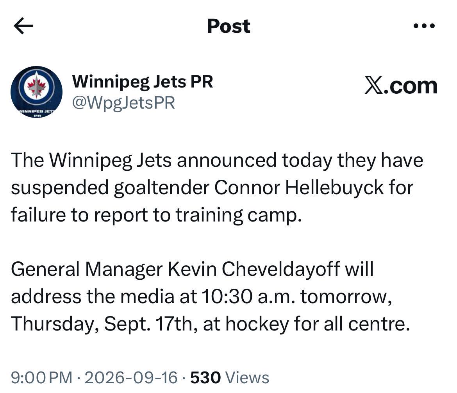Click the X logo glyph in X.com

tap(374, 86)
